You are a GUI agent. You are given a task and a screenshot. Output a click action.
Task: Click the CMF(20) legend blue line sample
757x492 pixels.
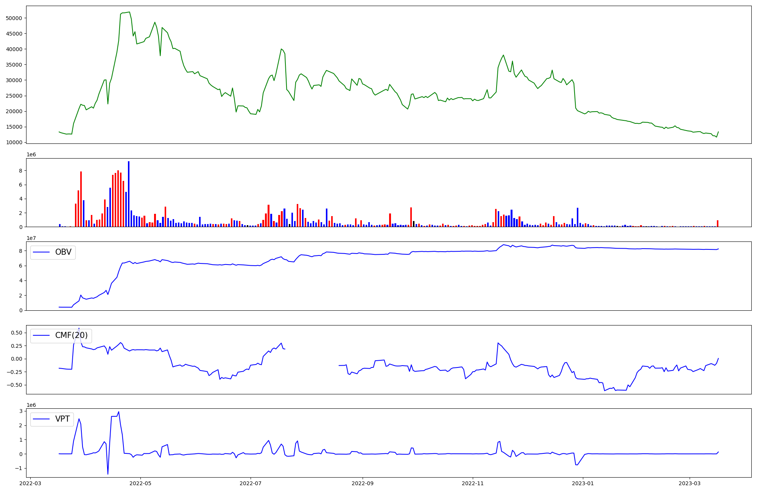pyautogui.click(x=42, y=335)
